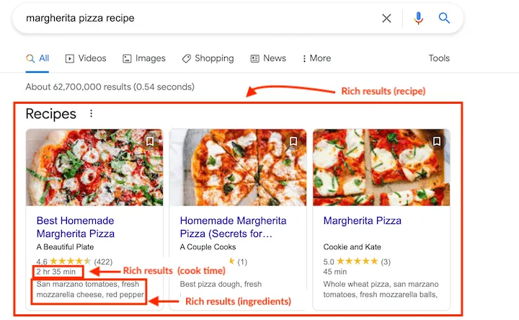This screenshot has width=519, height=320.
Task: Click inside the search text field
Action: coord(195,19)
